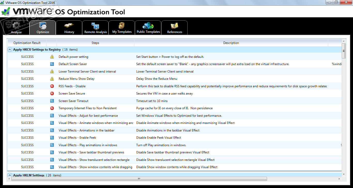This screenshot has height=188, width=353.
Task: Click the Optimization Result column header
Action: pos(27,43)
